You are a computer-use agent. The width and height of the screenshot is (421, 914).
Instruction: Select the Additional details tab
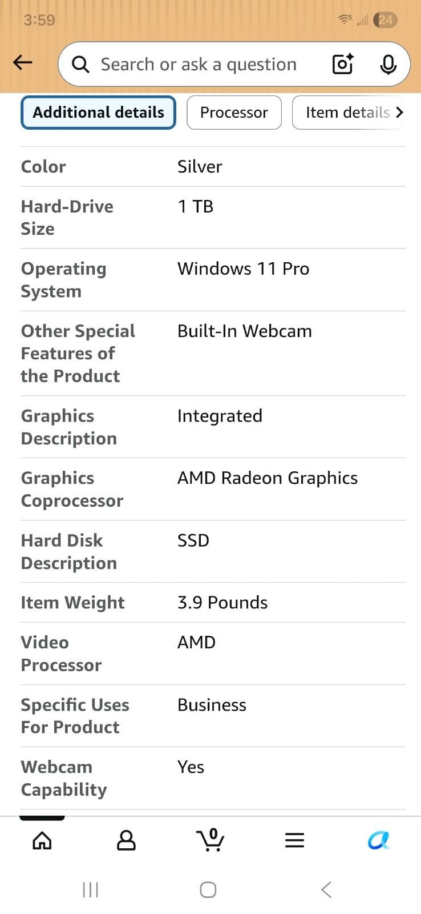coord(98,113)
